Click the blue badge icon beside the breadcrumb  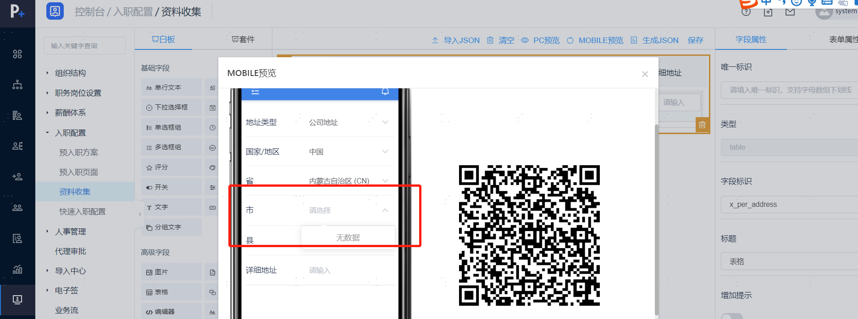pyautogui.click(x=55, y=11)
